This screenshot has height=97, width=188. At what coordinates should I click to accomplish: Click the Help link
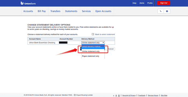tap(134, 3)
